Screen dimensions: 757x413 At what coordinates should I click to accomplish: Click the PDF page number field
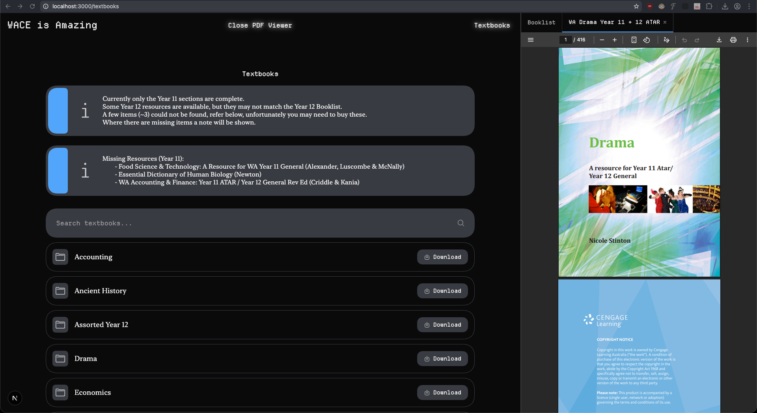click(x=565, y=40)
